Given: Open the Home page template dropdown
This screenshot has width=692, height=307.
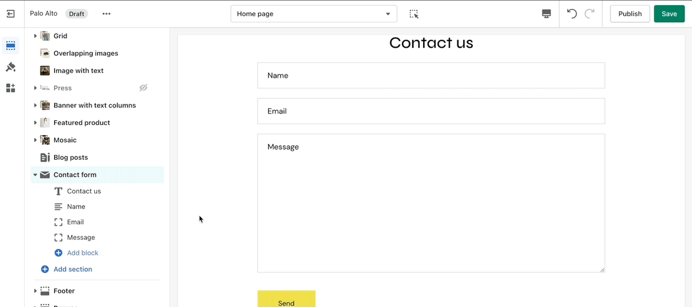Looking at the screenshot, I should (x=314, y=14).
